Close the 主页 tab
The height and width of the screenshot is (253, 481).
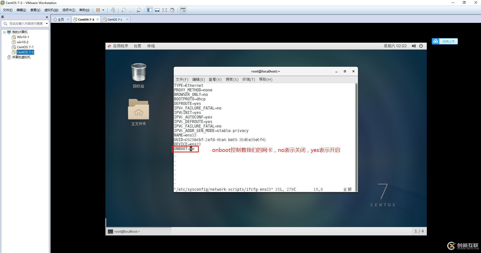point(68,19)
